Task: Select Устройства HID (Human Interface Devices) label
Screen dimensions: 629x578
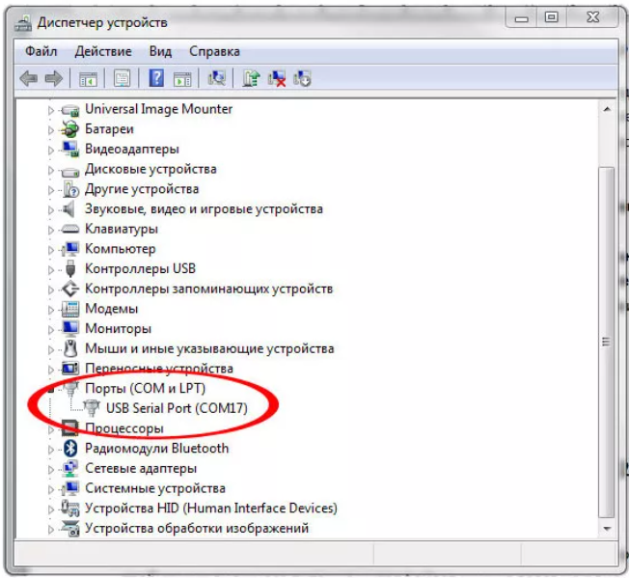Action: [211, 508]
